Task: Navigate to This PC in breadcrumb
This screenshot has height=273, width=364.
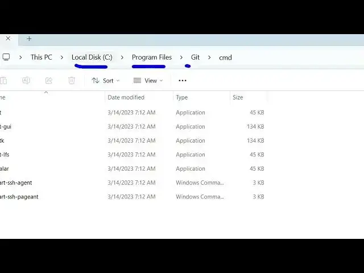Action: tap(42, 57)
